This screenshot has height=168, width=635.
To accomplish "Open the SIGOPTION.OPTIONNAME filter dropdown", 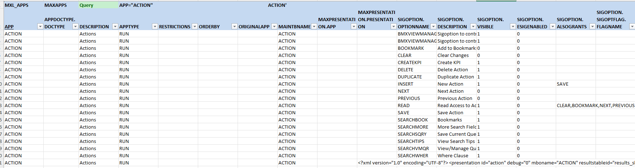I will point(433,27).
